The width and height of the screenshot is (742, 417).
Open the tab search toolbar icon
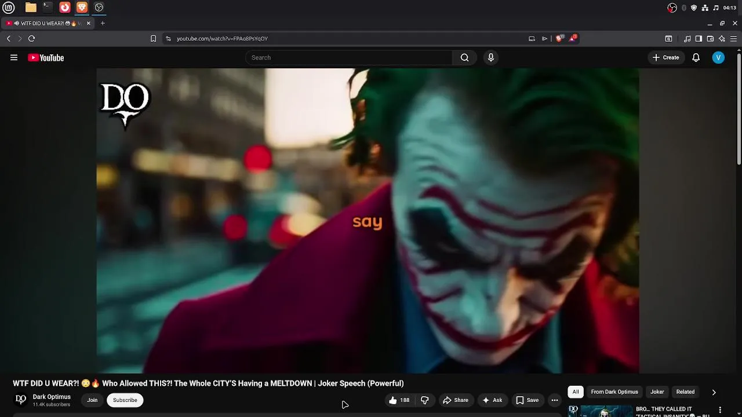pos(668,39)
